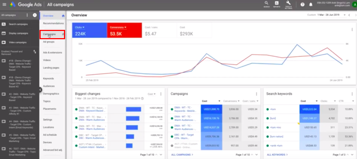
Task: Open [lum nation] keyword link
Action: 276,136
